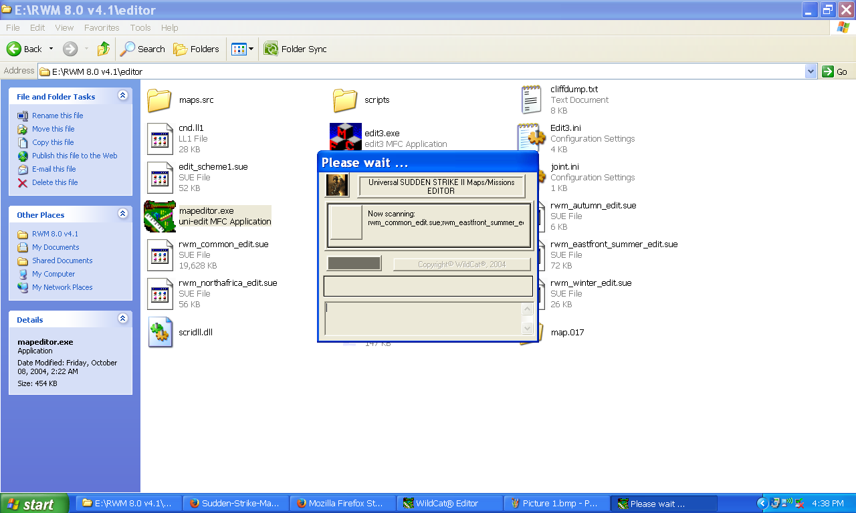Open the View menu
The image size is (856, 513).
coord(64,27)
